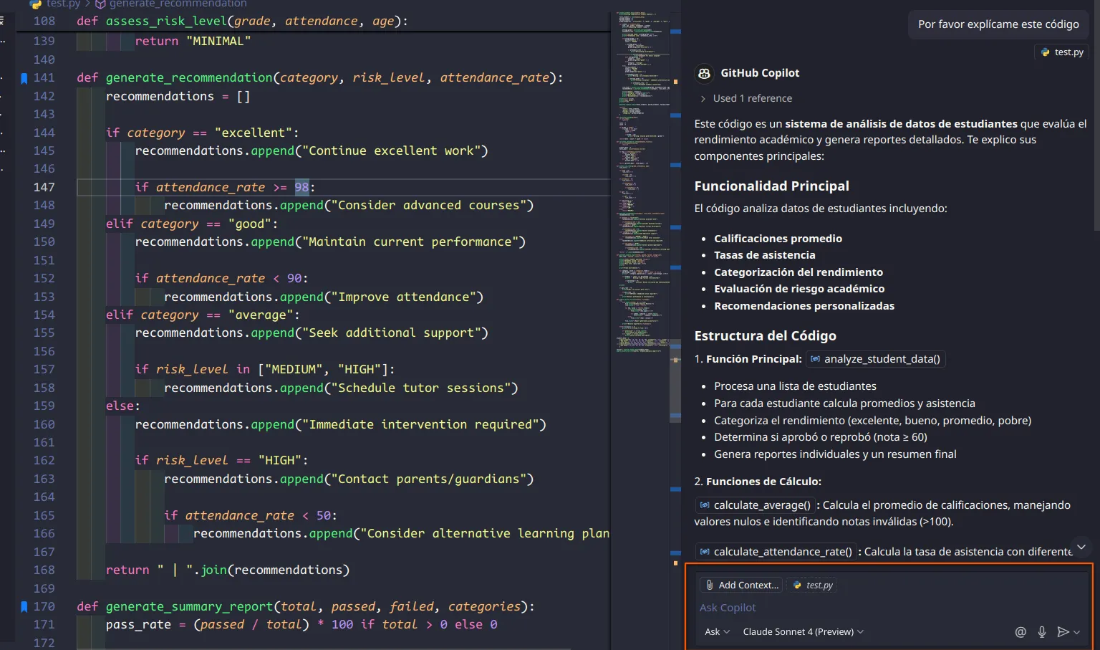The image size is (1100, 650).
Task: Click the 'Por favor explícame este código' message
Action: pos(998,24)
